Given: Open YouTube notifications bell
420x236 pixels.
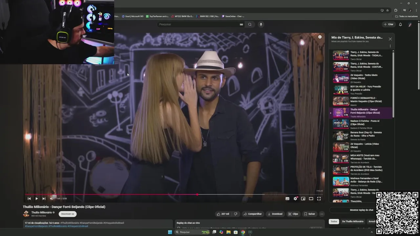Looking at the screenshot, I should 400,24.
